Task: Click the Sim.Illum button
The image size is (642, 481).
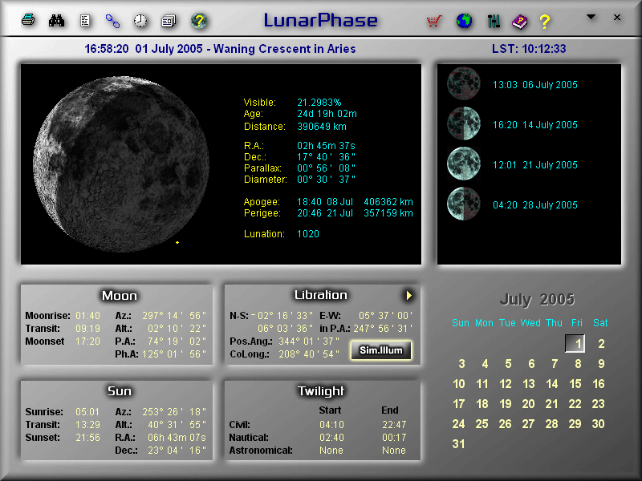Action: (380, 350)
